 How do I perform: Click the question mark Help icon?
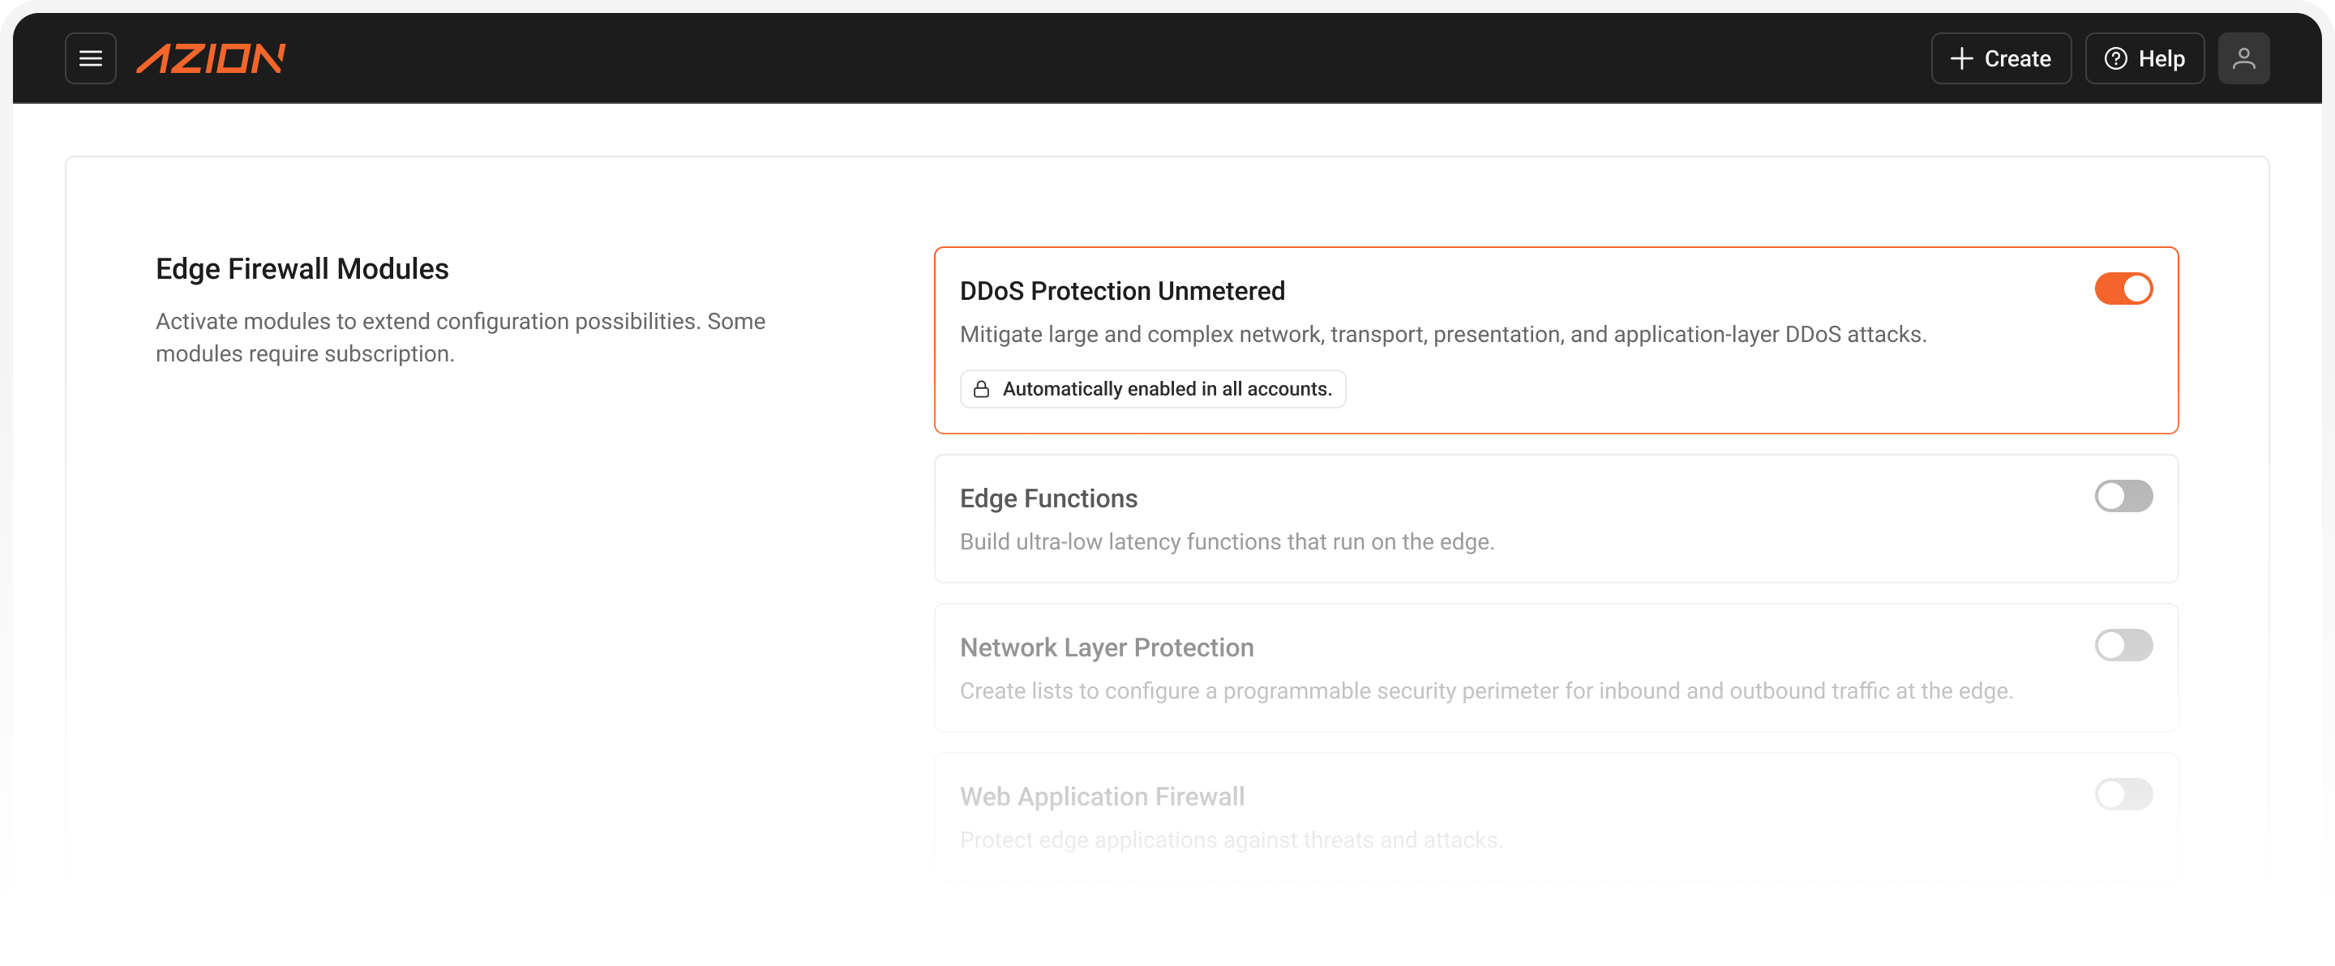coord(2114,59)
